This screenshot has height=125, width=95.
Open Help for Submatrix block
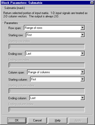pos(58,120)
